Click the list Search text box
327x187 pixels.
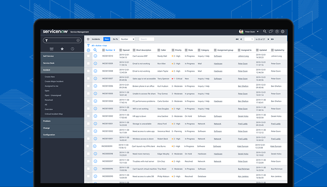pyautogui.click(x=147, y=39)
